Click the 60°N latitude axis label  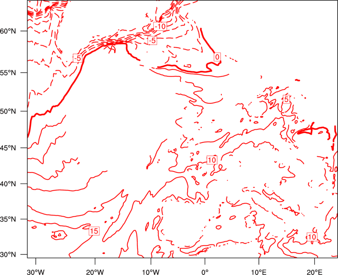pyautogui.click(x=8, y=31)
